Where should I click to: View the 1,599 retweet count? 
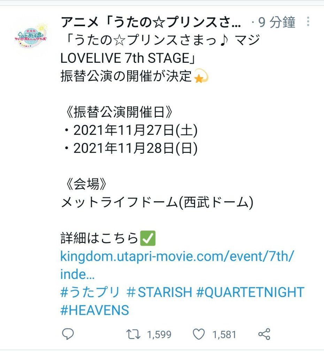pos(159,335)
